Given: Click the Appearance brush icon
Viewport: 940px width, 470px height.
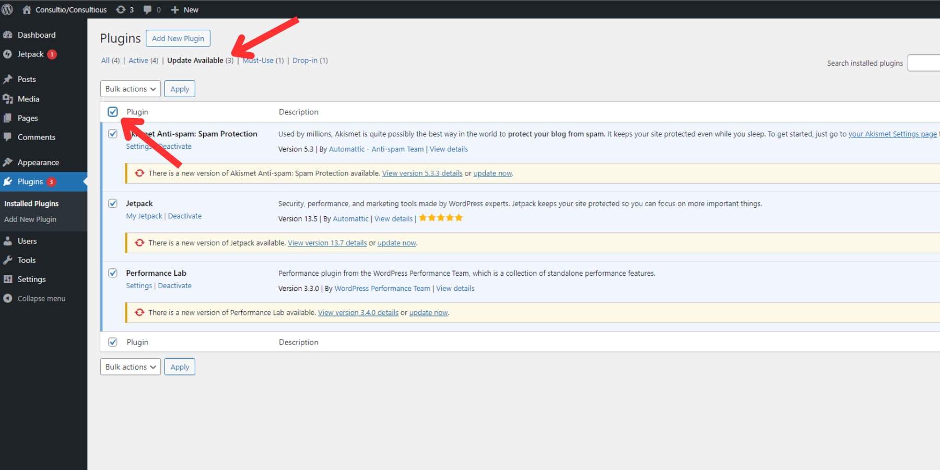Looking at the screenshot, I should (x=9, y=162).
